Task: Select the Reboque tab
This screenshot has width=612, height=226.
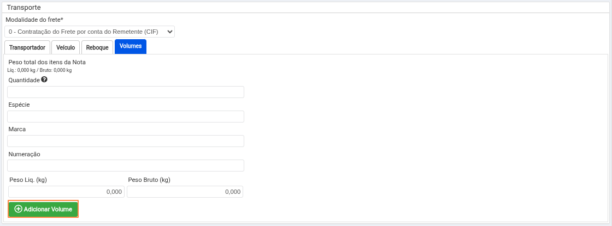Action: [x=97, y=47]
